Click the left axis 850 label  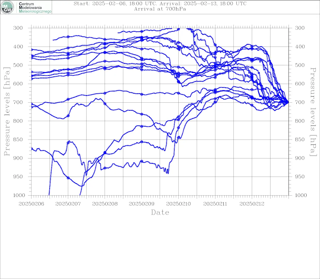click(x=18, y=139)
